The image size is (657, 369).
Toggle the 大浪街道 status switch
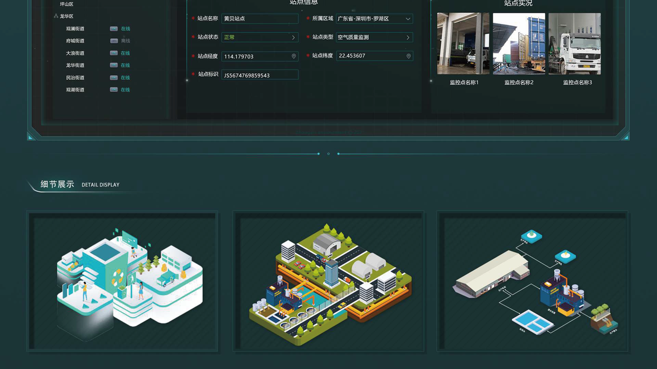113,53
